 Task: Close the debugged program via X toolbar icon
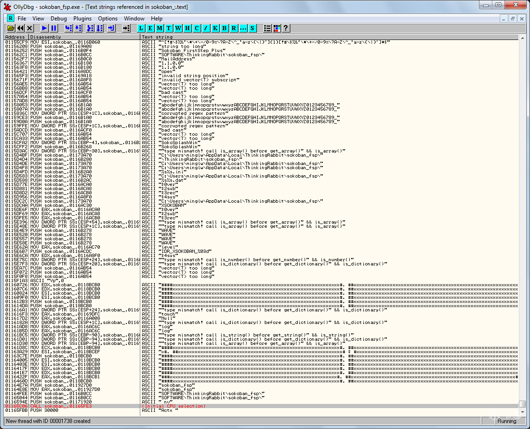pyautogui.click(x=30, y=28)
